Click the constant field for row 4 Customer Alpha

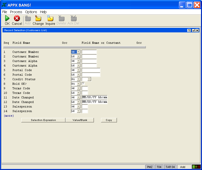tap(89, 66)
